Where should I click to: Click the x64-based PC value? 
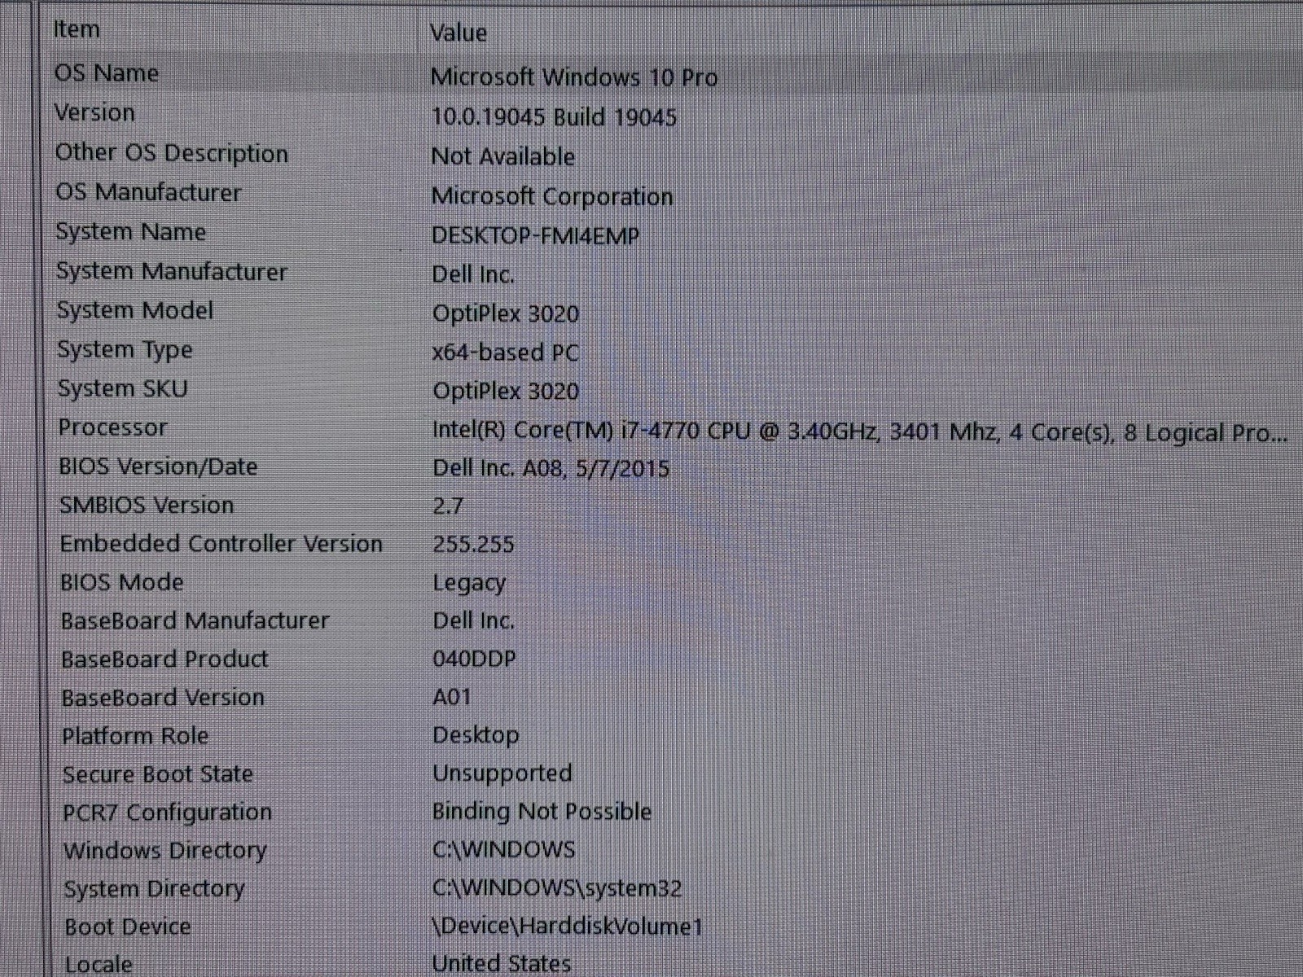[506, 353]
